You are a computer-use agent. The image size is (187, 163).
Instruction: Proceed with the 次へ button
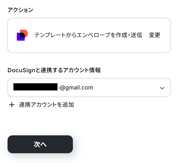tap(40, 144)
